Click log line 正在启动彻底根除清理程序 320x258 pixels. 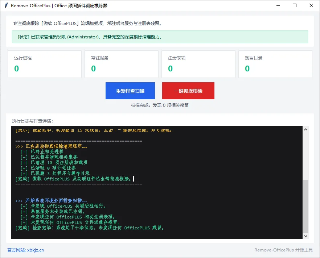point(51,146)
